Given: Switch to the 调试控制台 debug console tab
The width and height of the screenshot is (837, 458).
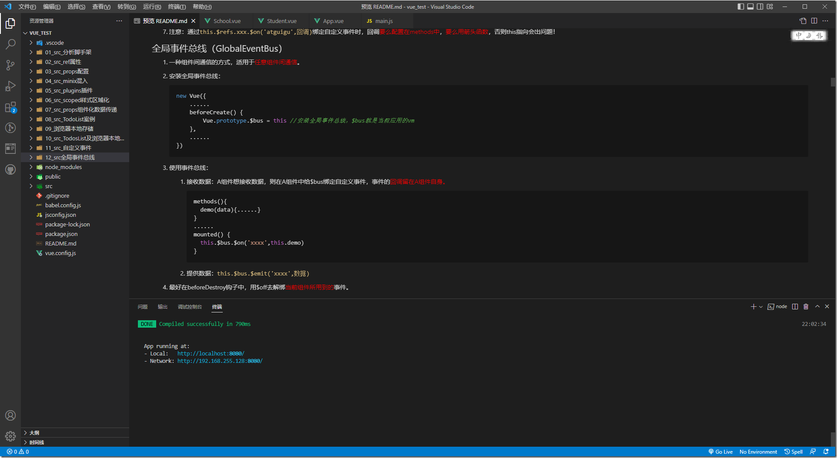Looking at the screenshot, I should tap(190, 307).
